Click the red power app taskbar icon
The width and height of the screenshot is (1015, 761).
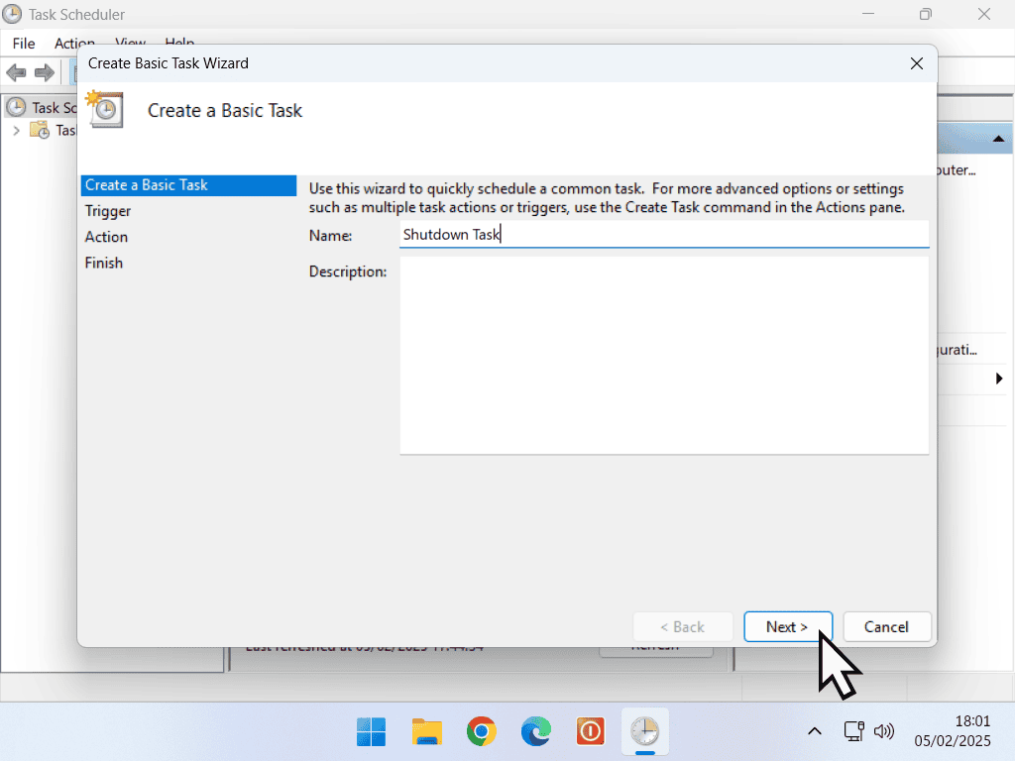click(x=590, y=732)
